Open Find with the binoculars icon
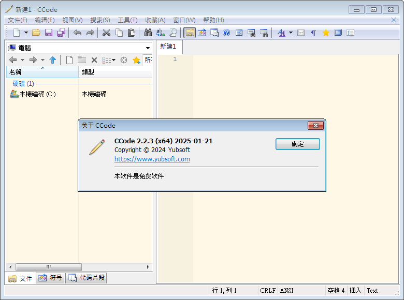The image size is (404, 300). (148, 33)
